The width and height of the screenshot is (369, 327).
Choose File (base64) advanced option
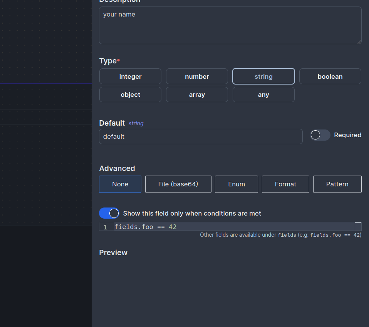coord(178,184)
